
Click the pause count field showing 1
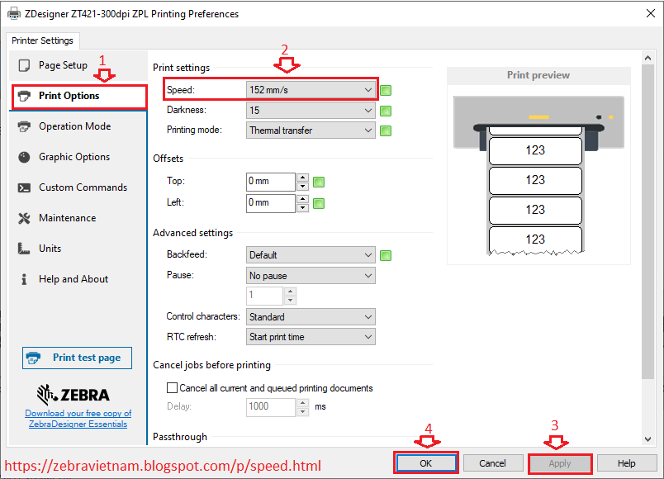point(264,296)
